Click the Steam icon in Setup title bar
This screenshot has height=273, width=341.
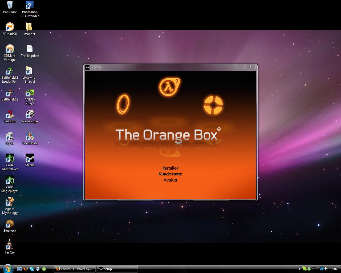pyautogui.click(x=87, y=67)
